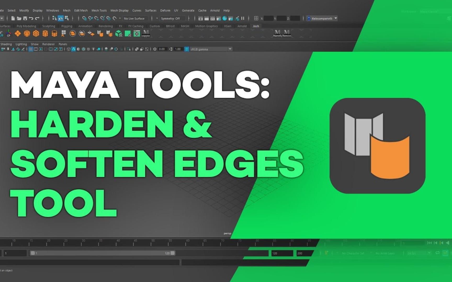Toggle smooth shade all blue cube
This screenshot has height=282, width=452.
[x=74, y=49]
